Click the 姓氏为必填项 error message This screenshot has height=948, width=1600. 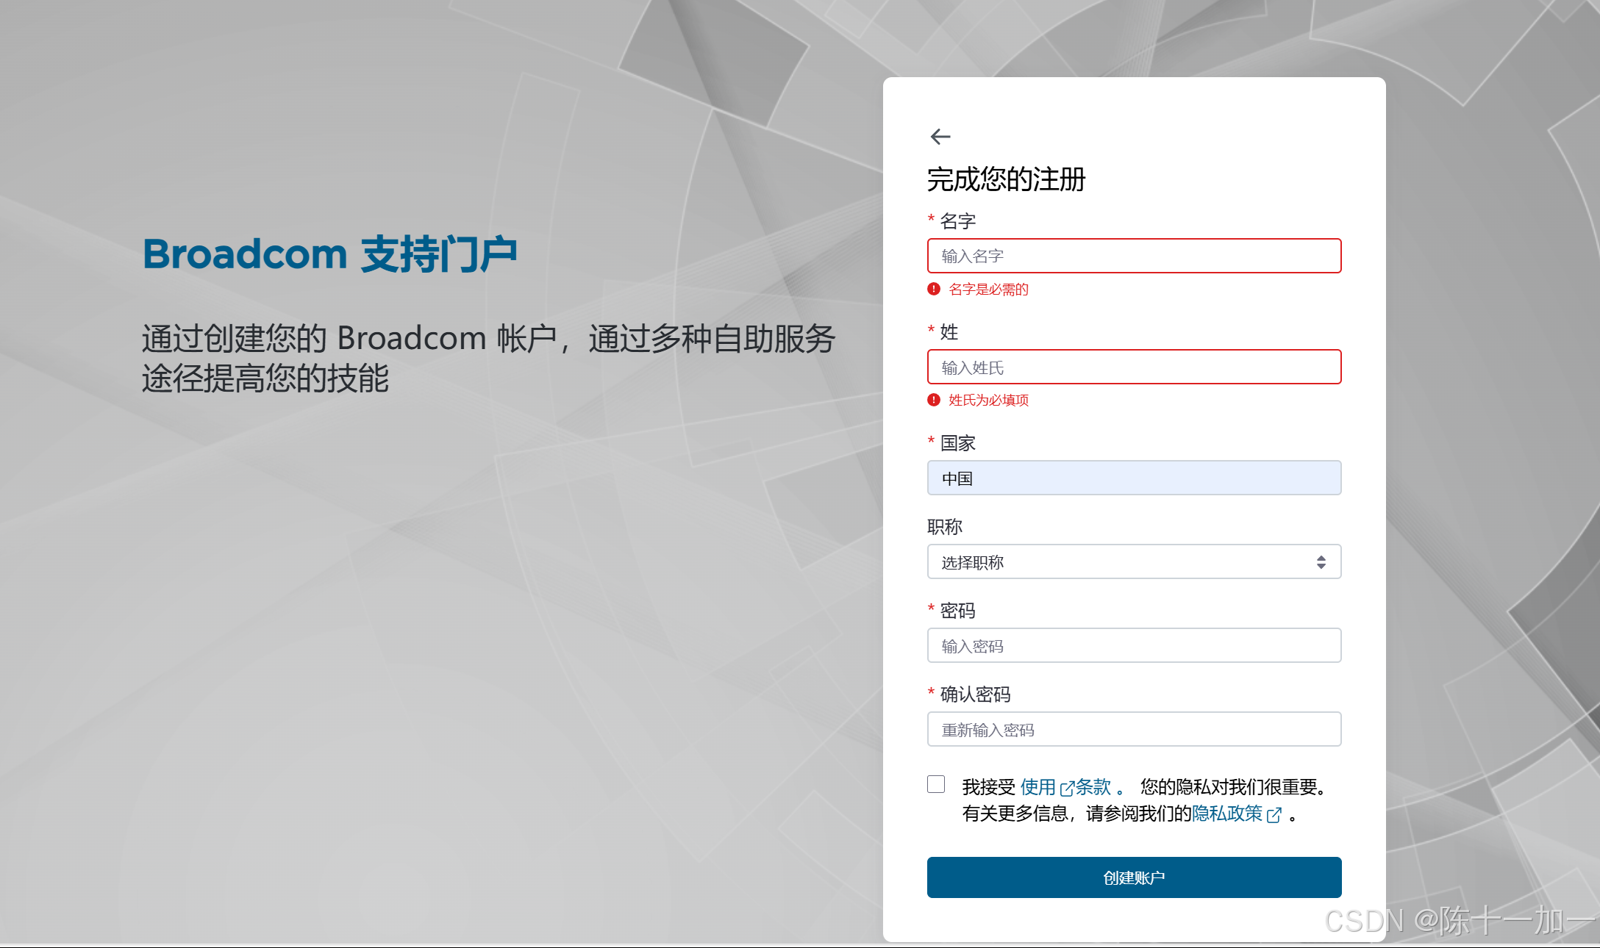pyautogui.click(x=988, y=401)
